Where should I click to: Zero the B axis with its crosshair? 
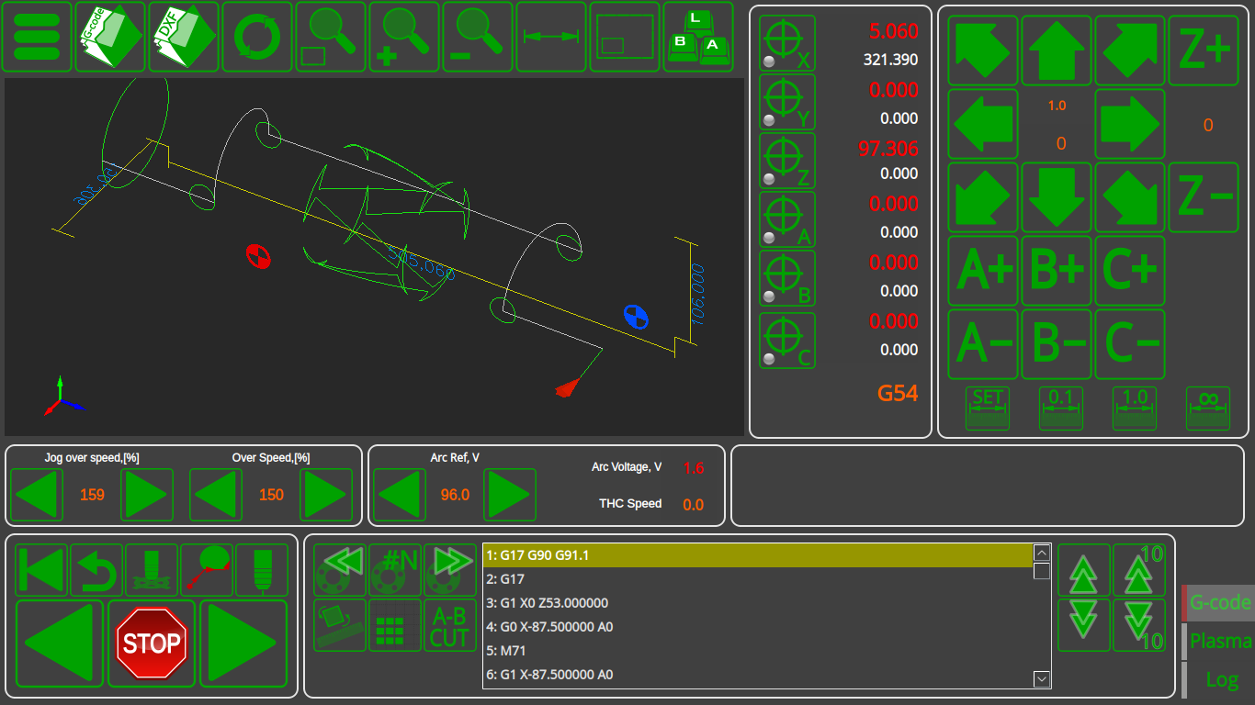787,278
